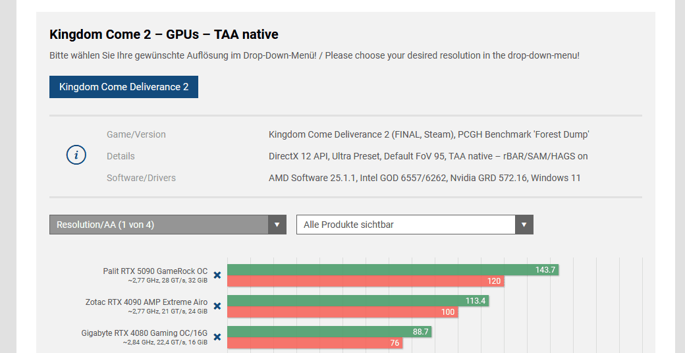The image size is (685, 353).
Task: Click the Gigabyte RTX 4080 Gaming OC/16G label
Action: pyautogui.click(x=144, y=333)
